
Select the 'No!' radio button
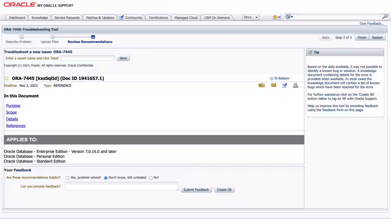coord(150,178)
